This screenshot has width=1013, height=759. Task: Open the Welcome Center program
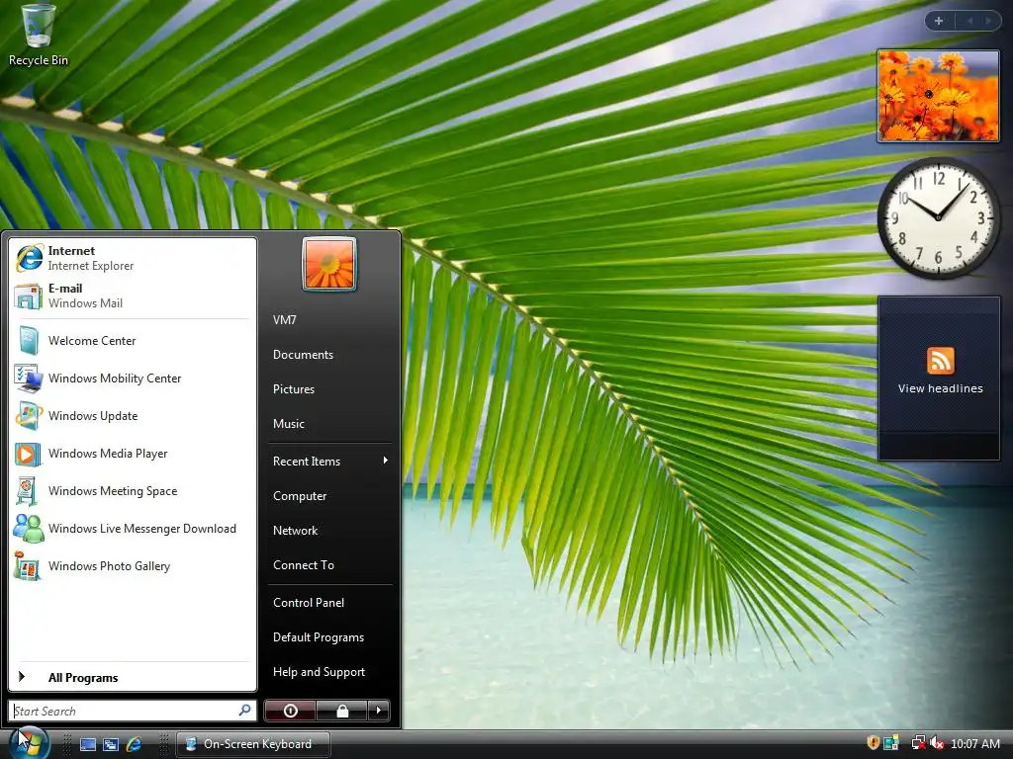click(x=133, y=341)
